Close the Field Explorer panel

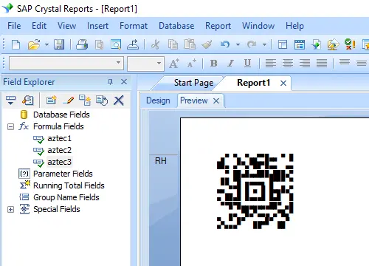(x=124, y=82)
